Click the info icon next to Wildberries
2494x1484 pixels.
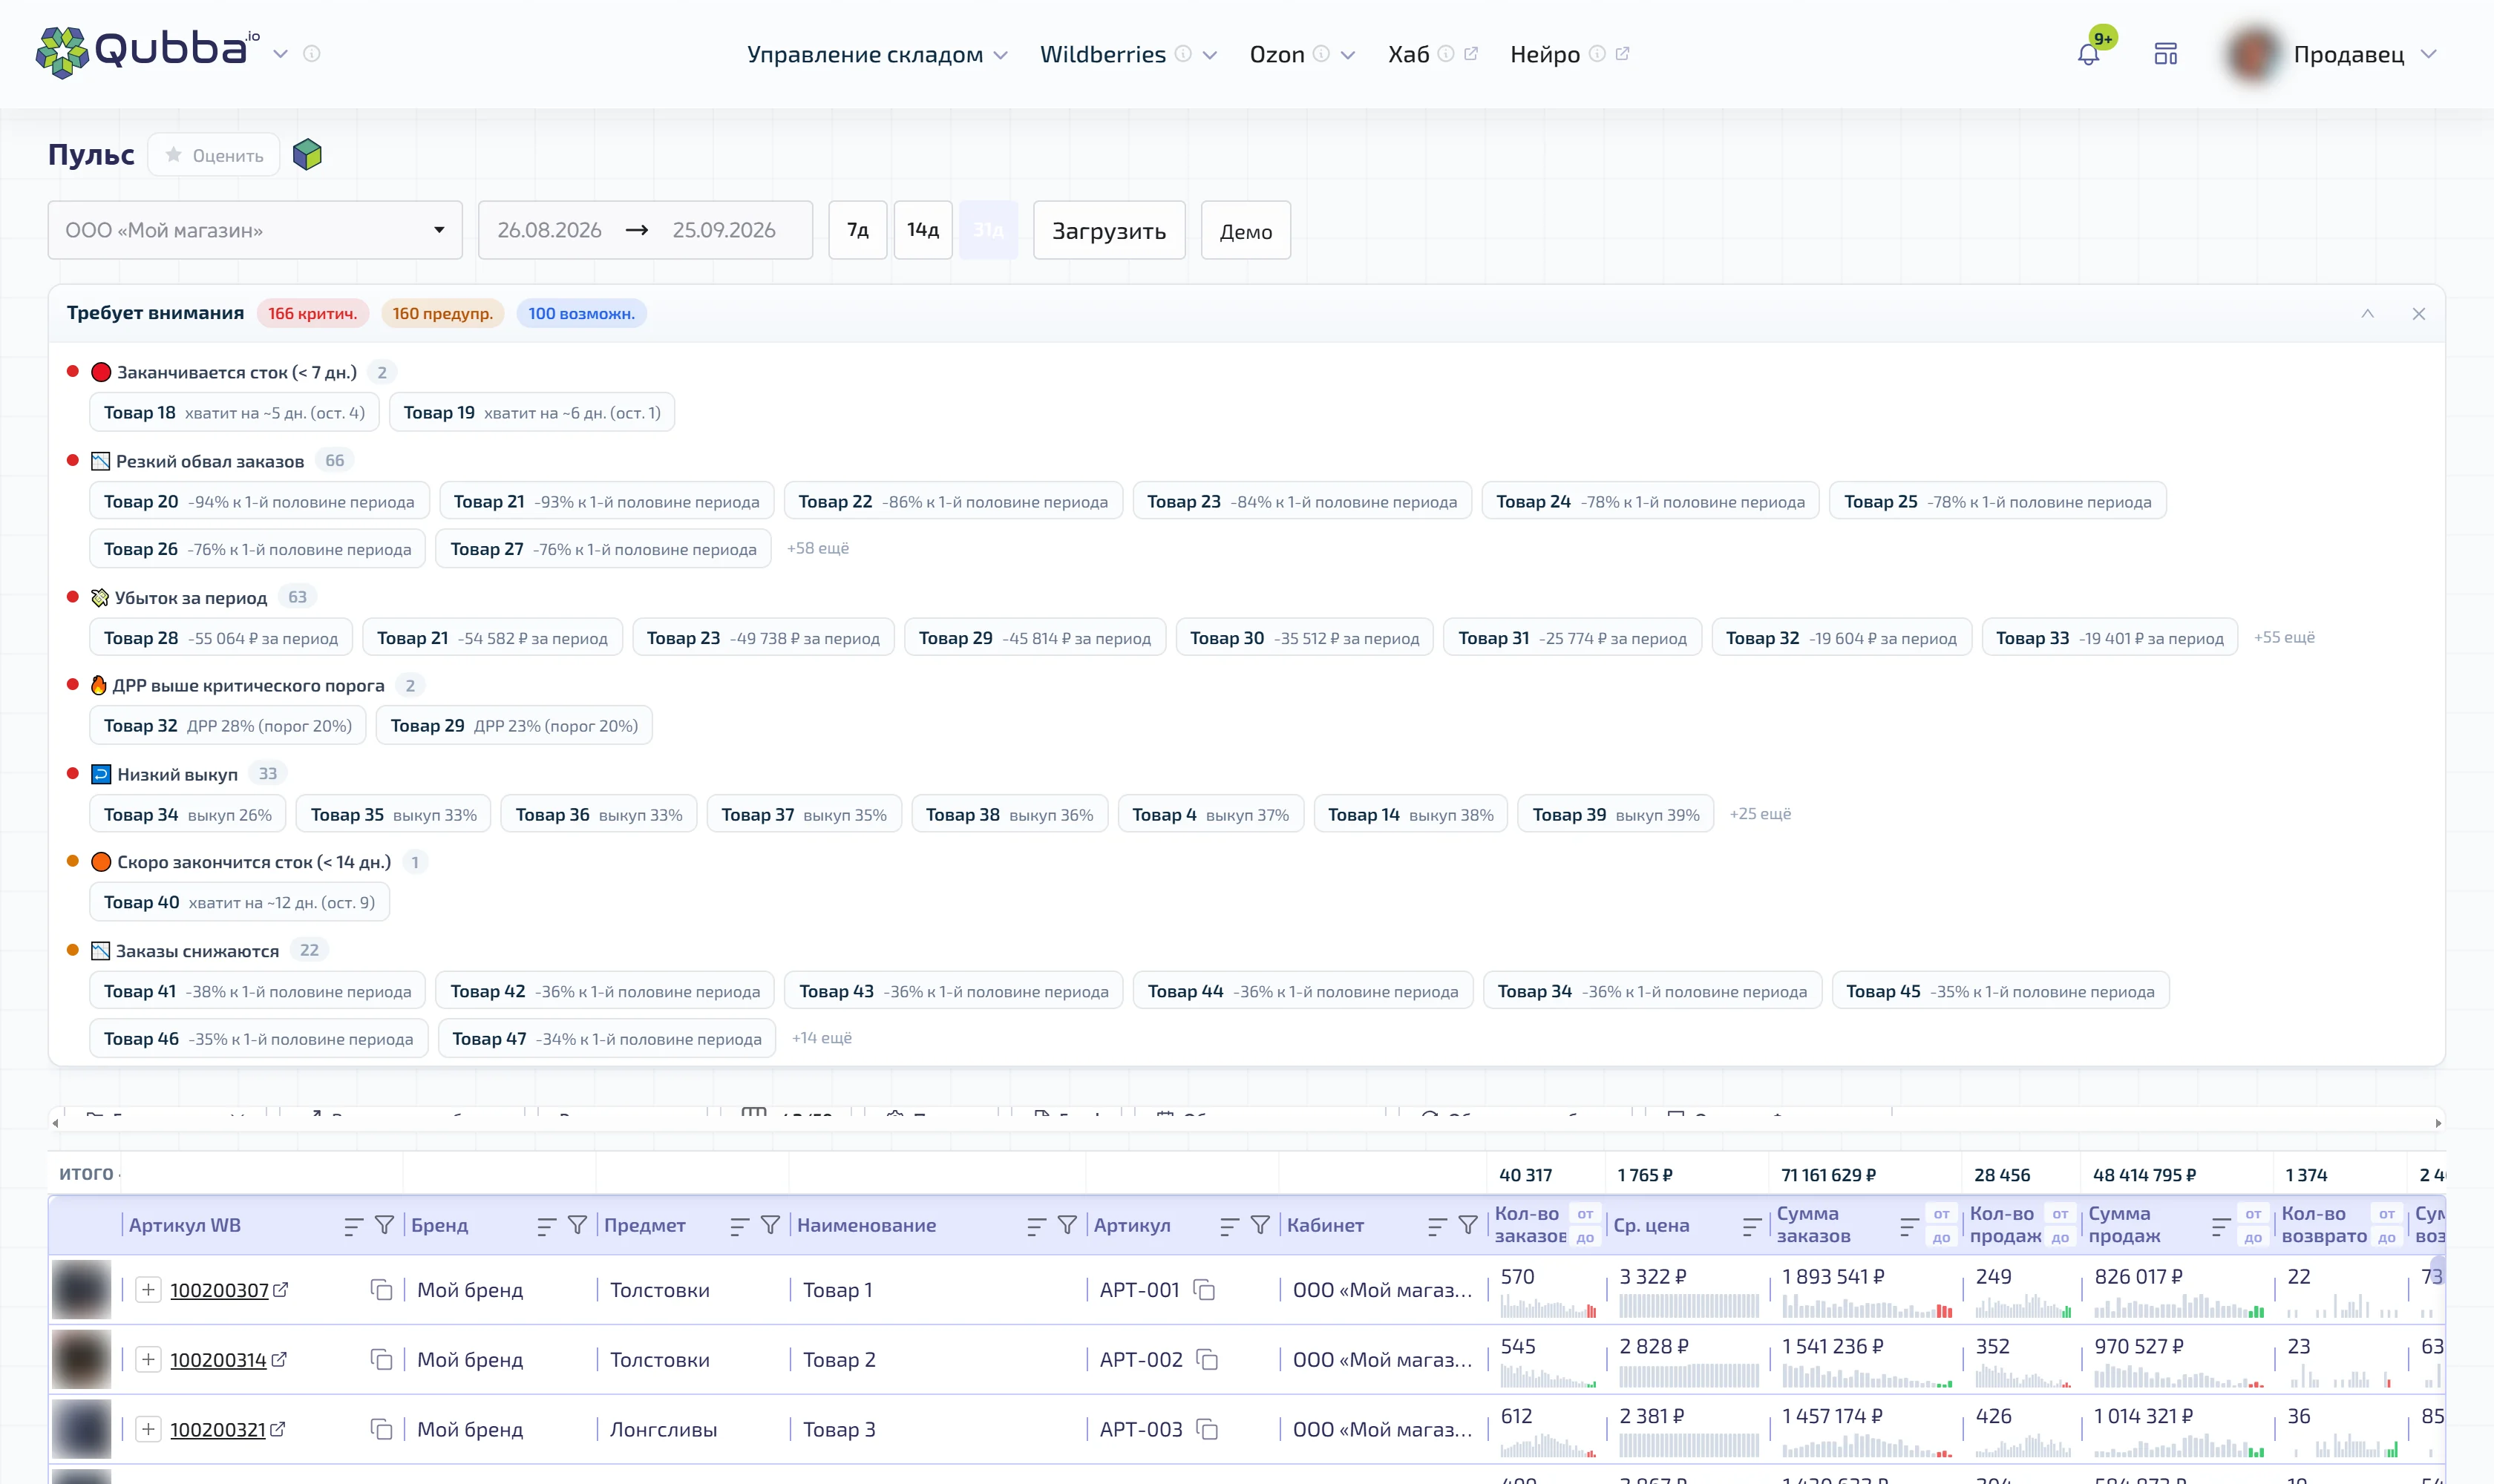(1182, 54)
